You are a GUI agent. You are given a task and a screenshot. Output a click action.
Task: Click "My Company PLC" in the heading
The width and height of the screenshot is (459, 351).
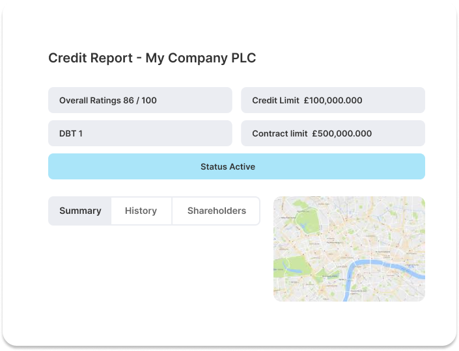click(x=201, y=58)
